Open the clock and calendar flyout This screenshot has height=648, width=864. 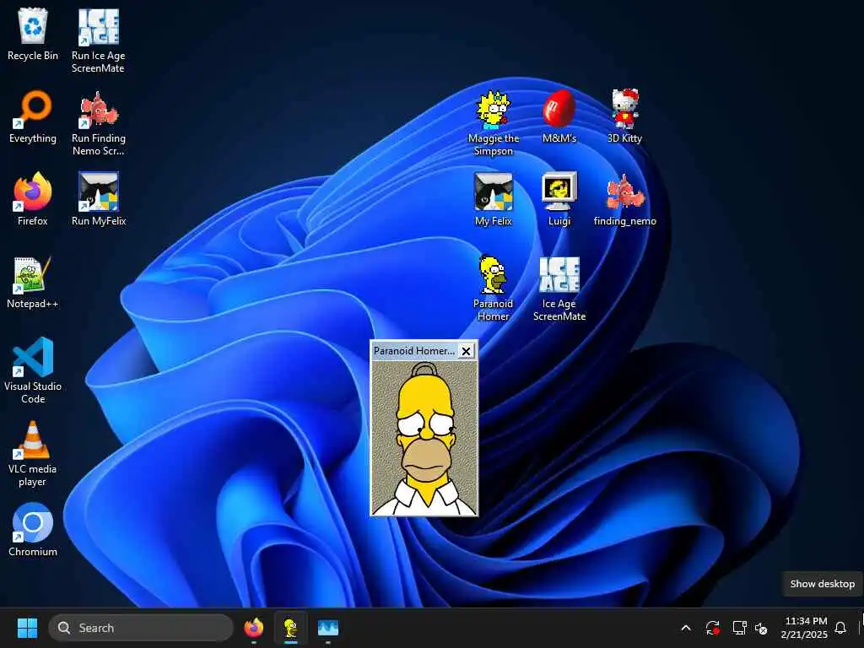[x=804, y=628]
